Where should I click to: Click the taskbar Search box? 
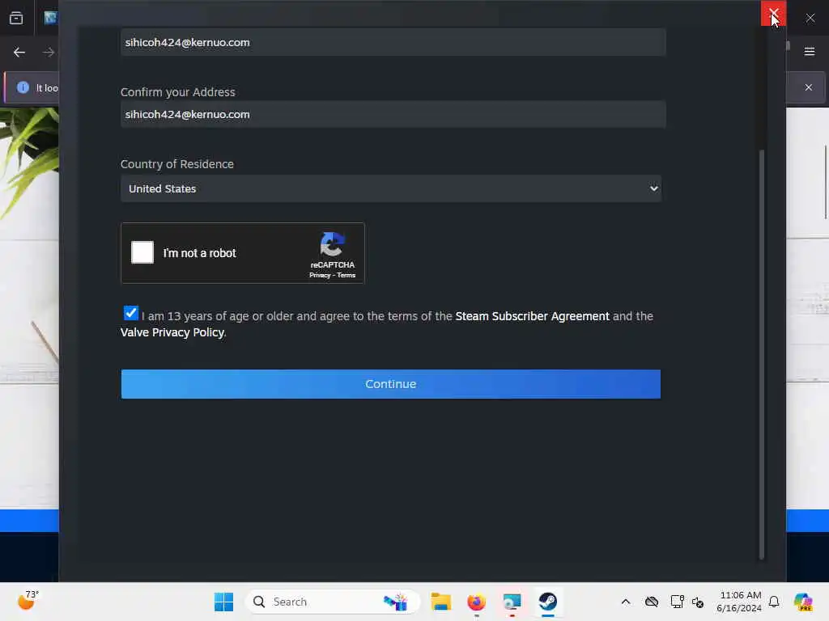point(333,602)
